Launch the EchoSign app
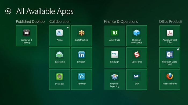 click(x=114, y=58)
